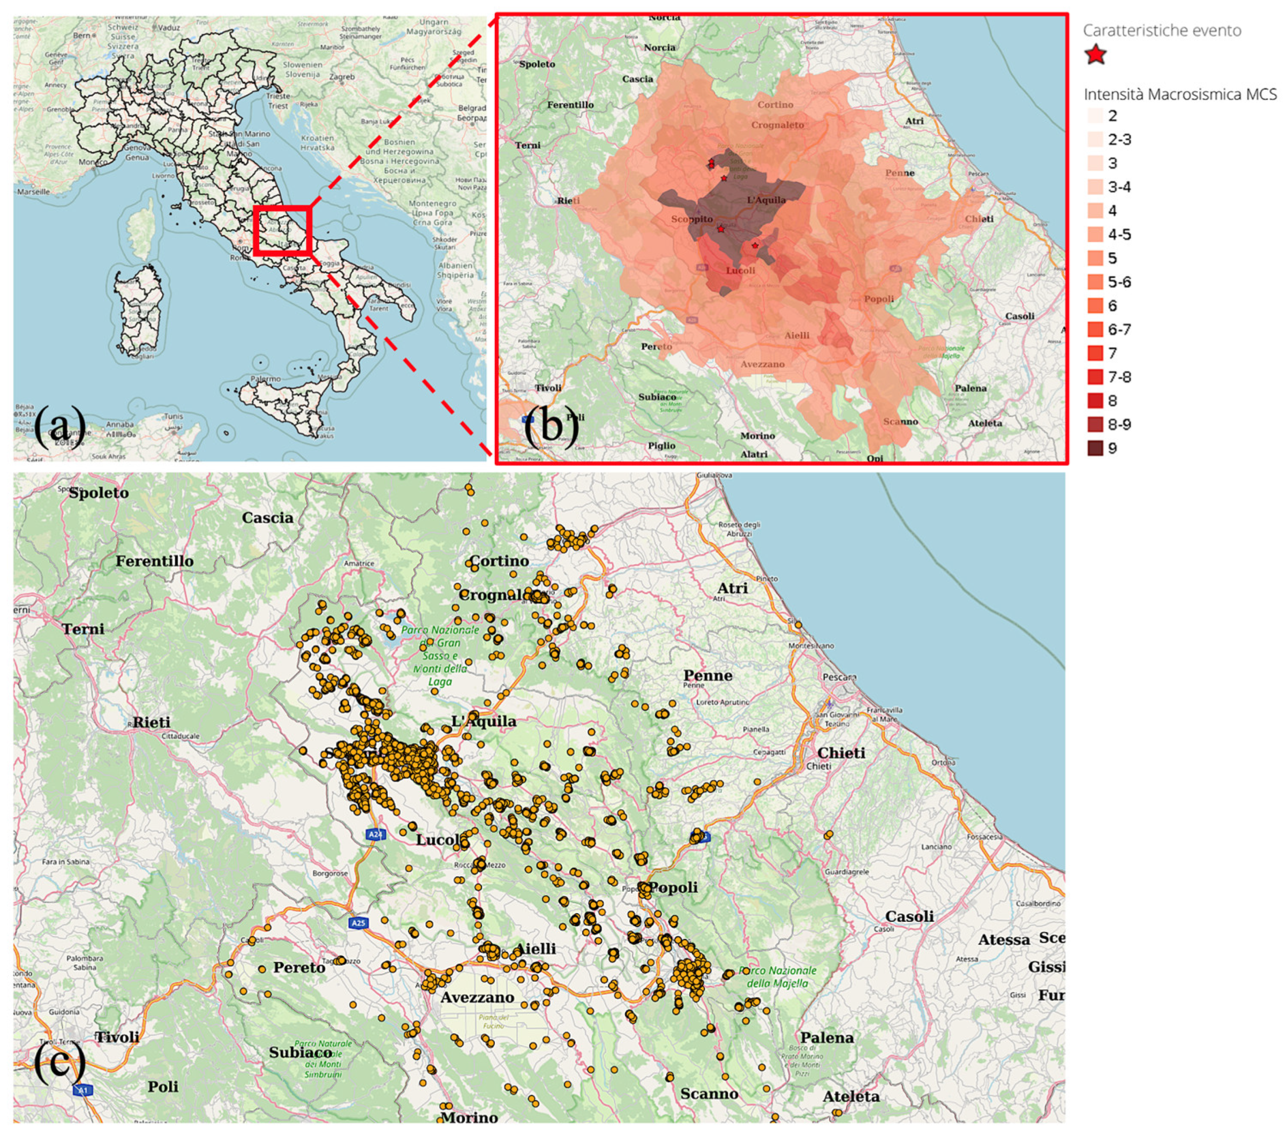Pick the MCS 6-7 legend swatch

coord(1095,329)
